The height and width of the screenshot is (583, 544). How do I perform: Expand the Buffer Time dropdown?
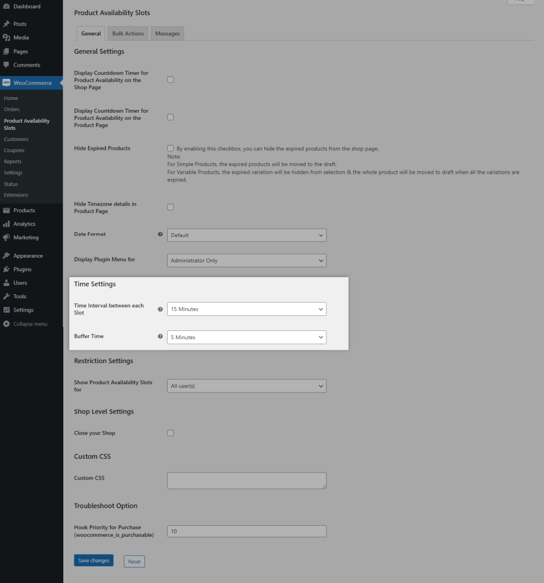tap(246, 337)
